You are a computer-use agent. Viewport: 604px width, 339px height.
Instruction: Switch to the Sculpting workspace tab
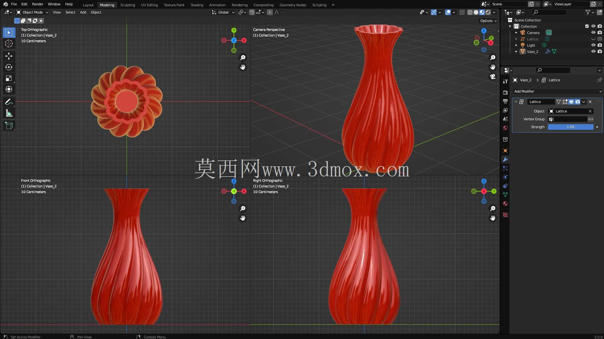click(128, 5)
